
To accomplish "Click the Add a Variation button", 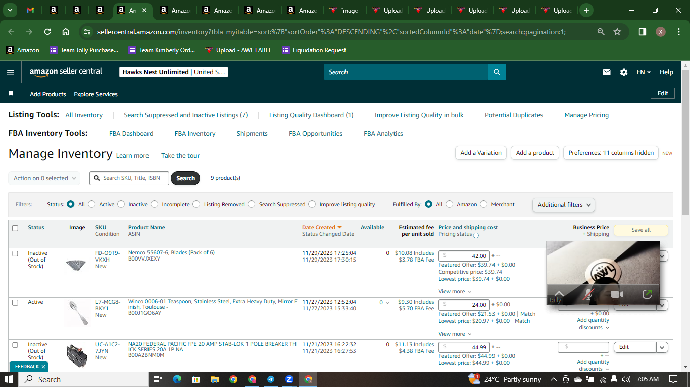I will [x=481, y=153].
